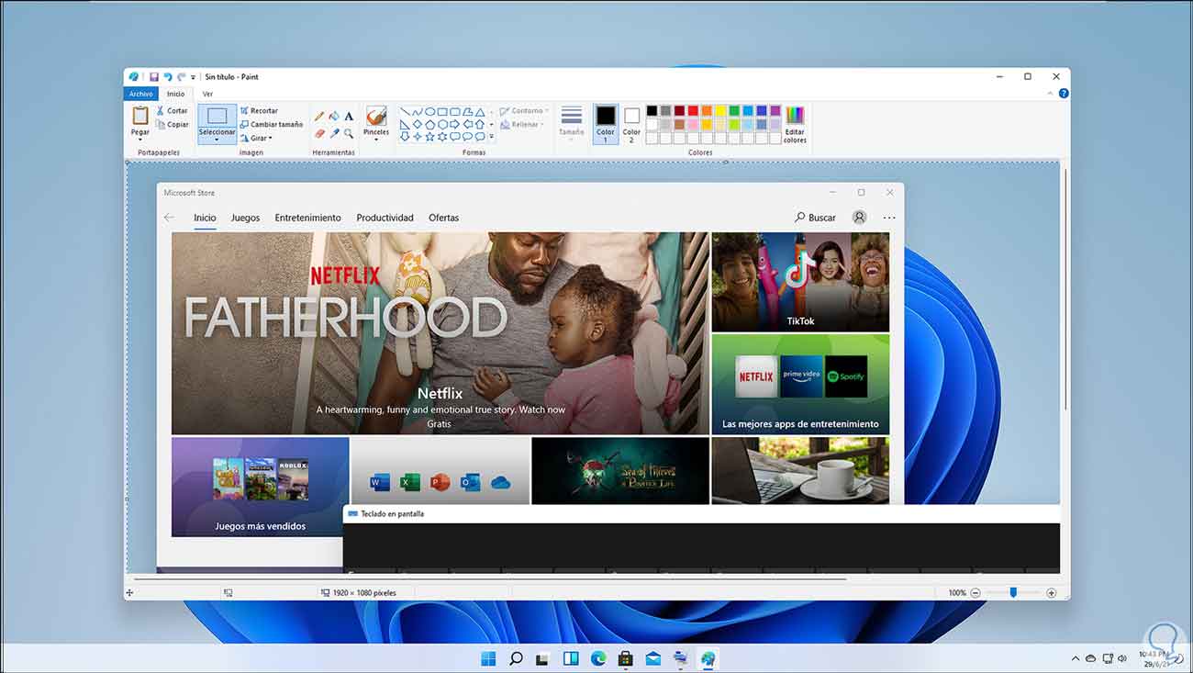Open the Netflix Fatherhood banner
The height and width of the screenshot is (673, 1193).
click(x=440, y=333)
